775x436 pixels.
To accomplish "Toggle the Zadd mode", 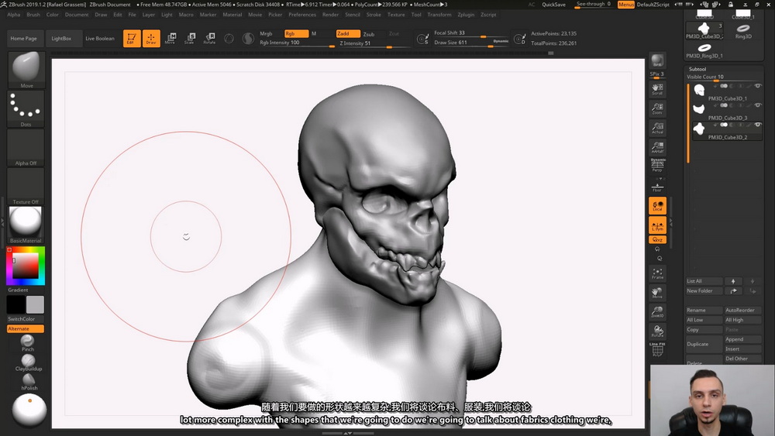I will (348, 33).
